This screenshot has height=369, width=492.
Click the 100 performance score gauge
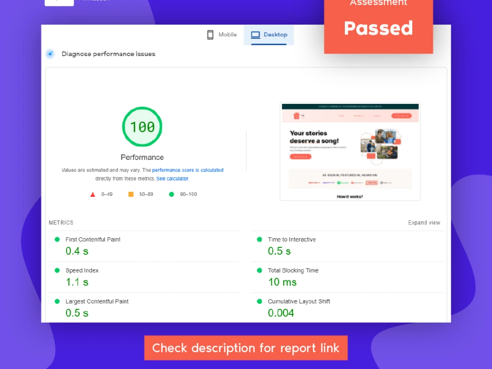click(142, 127)
